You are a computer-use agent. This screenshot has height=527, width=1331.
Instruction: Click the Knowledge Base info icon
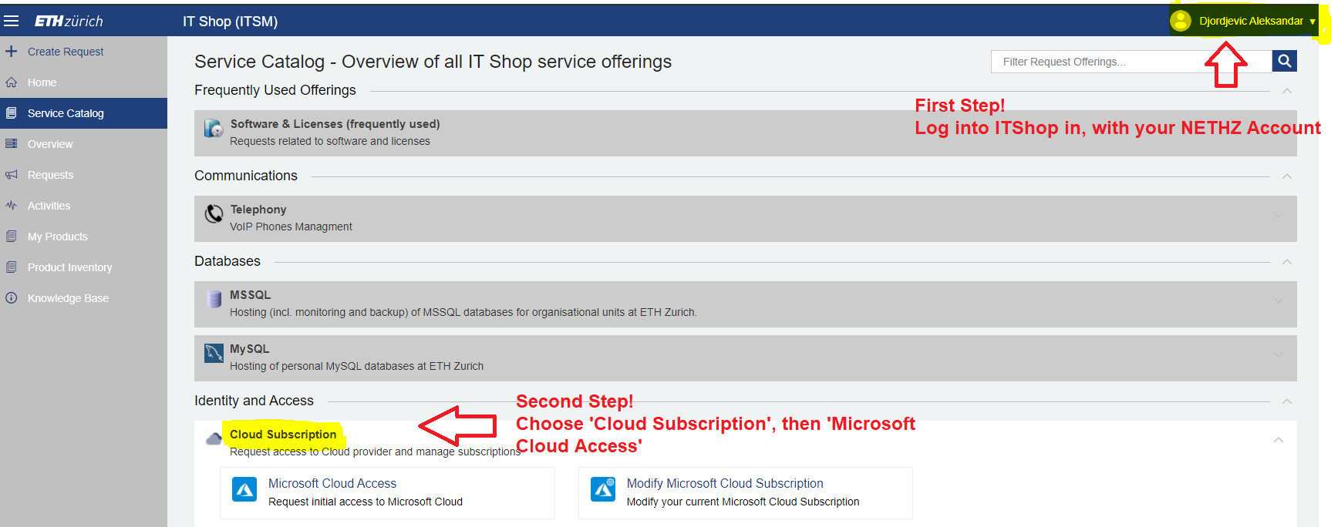(x=11, y=298)
